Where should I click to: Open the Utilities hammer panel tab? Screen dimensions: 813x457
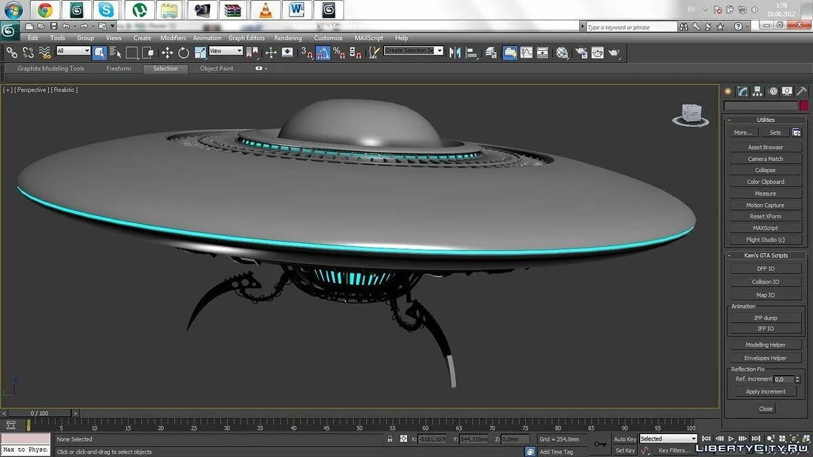[802, 91]
